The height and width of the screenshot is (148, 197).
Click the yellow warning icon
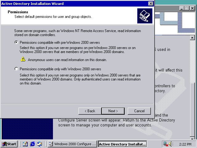[23, 59]
